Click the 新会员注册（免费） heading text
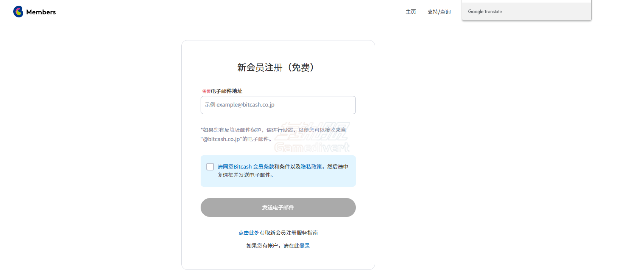Screen dimensions: 625x274 [x=276, y=67]
